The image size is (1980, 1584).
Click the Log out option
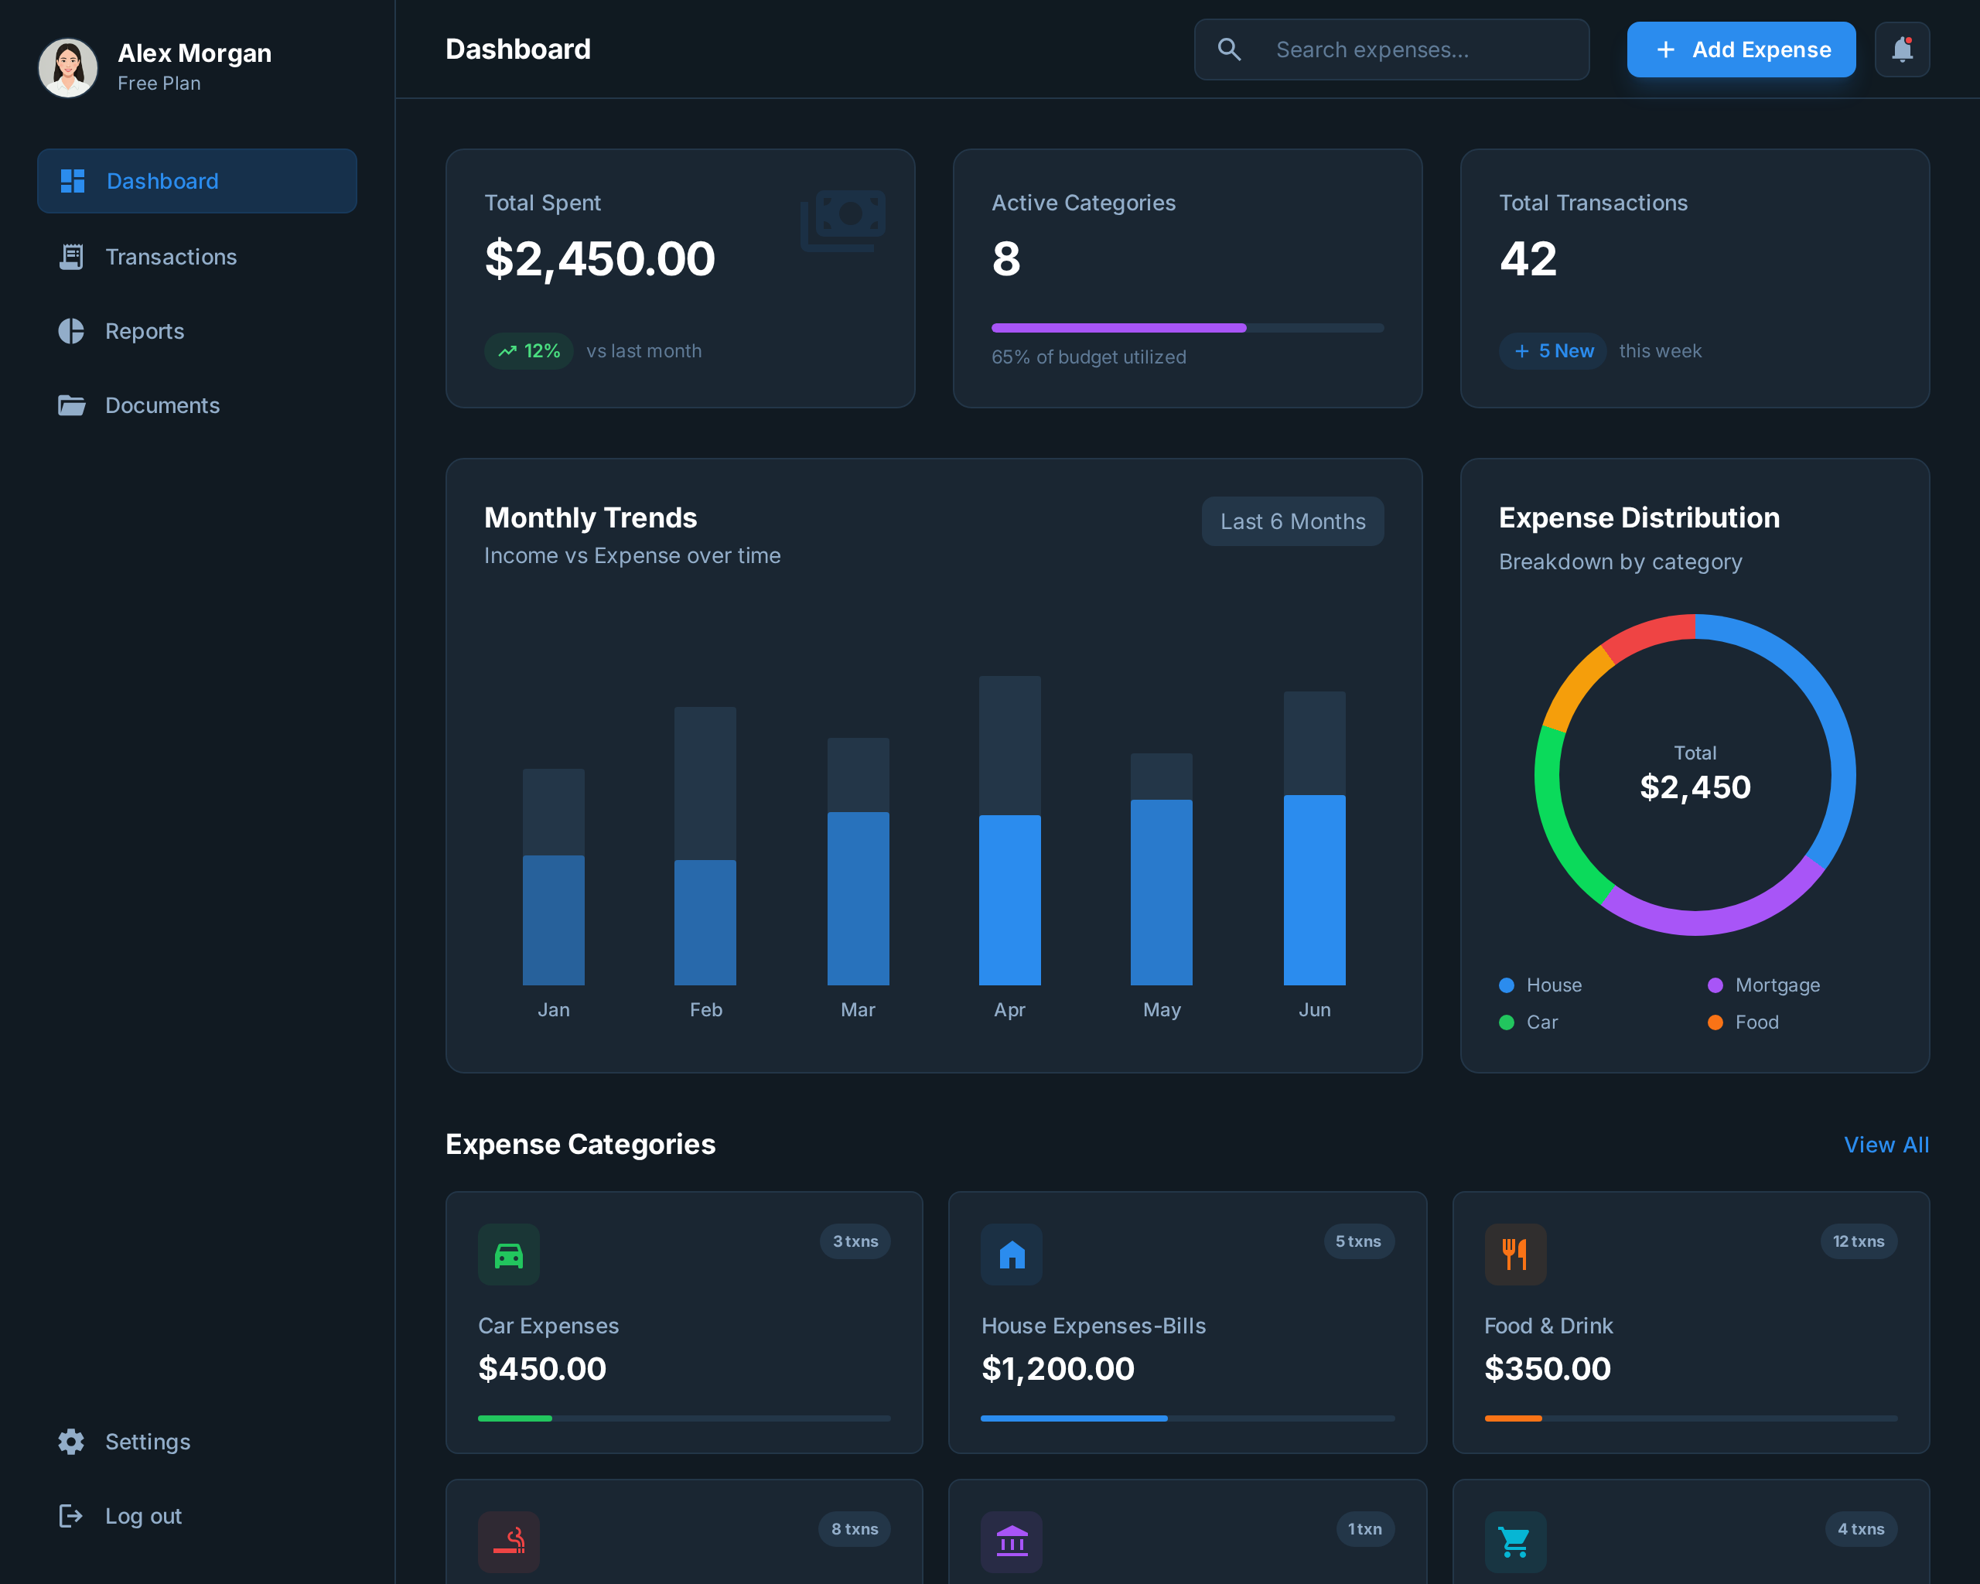pyautogui.click(x=142, y=1516)
